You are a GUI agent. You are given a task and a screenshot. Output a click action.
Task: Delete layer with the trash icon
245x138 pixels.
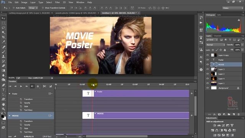(x=238, y=115)
